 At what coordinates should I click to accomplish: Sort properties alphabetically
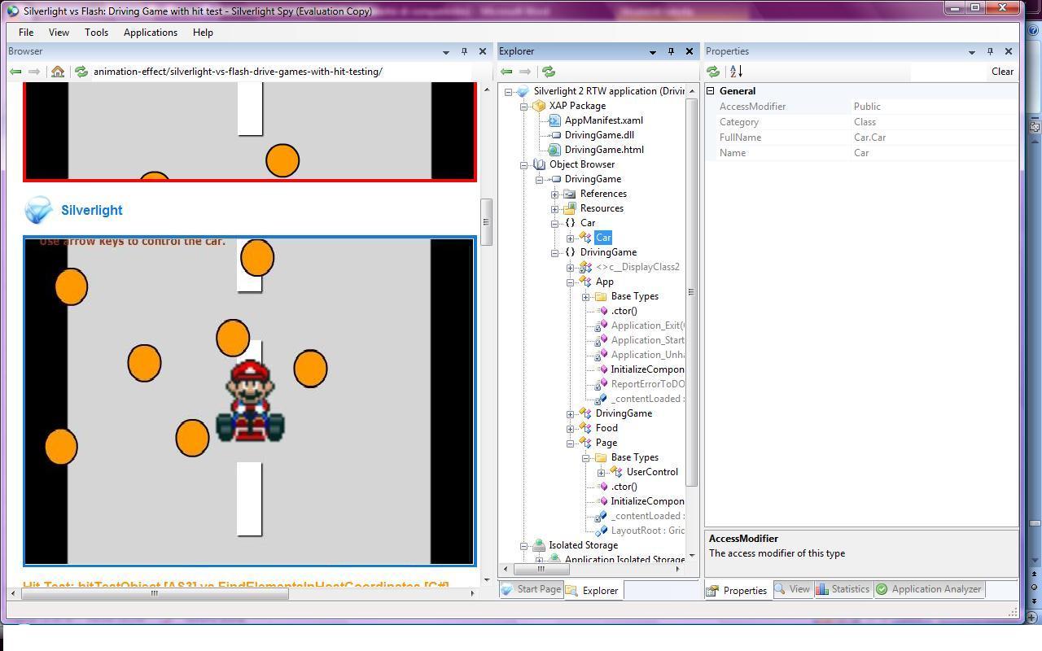click(736, 72)
